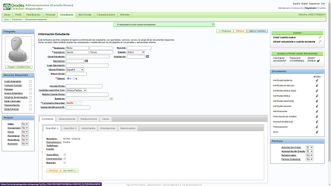Screen dimensions: 331x186
Task: Open the Física therapy dropdown
Action: (25, 132)
